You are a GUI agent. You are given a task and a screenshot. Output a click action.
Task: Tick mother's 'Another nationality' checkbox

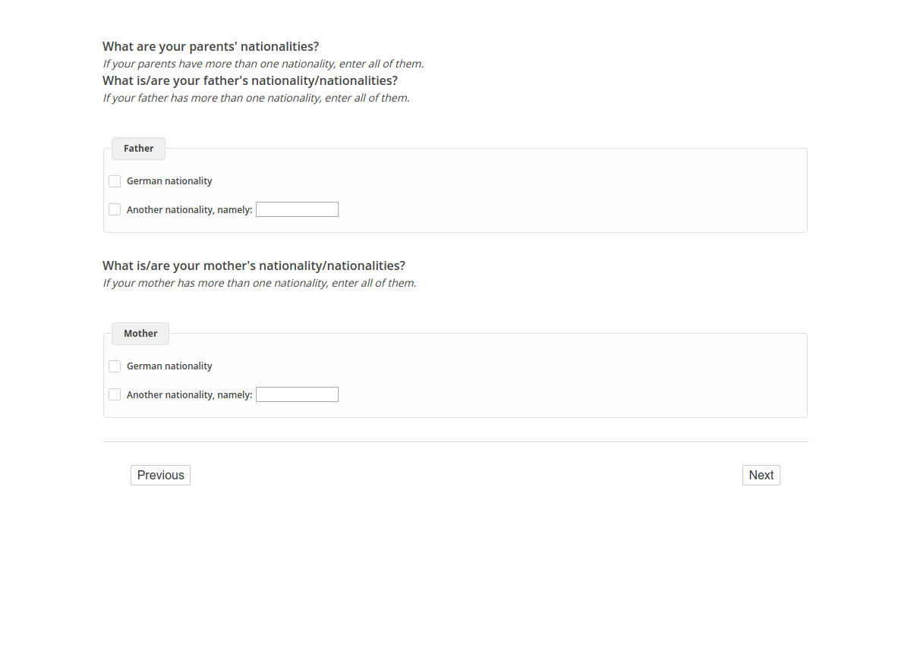pos(115,394)
